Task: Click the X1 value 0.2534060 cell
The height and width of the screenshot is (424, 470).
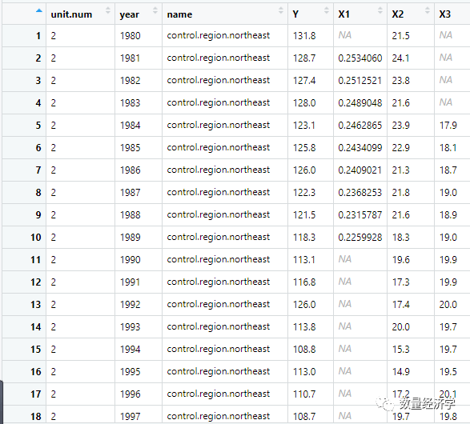Action: click(x=360, y=58)
